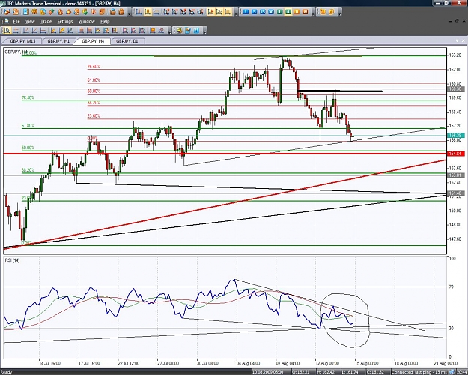This screenshot has width=468, height=375.
Task: Click the zoom-in chart icon with red plus
Action: pyautogui.click(x=166, y=12)
